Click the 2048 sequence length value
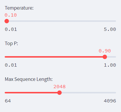The height and width of the screenshot is (112, 121). [59, 87]
